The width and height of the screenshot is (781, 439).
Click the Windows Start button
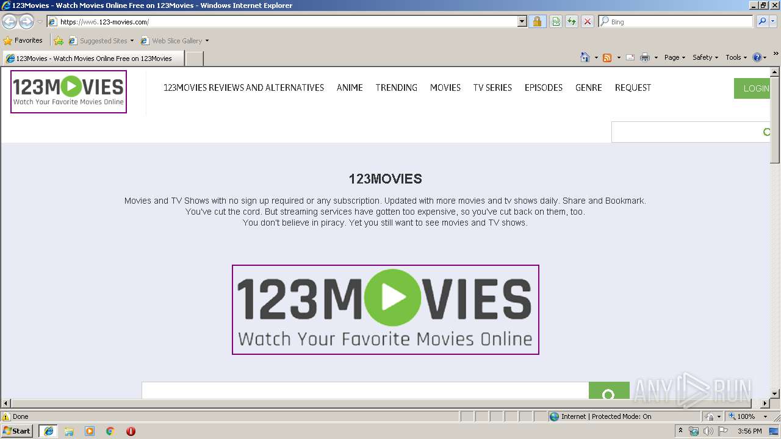tap(16, 431)
